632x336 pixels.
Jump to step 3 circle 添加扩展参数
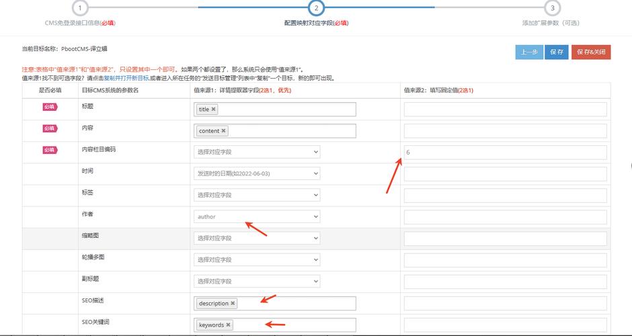552,8
